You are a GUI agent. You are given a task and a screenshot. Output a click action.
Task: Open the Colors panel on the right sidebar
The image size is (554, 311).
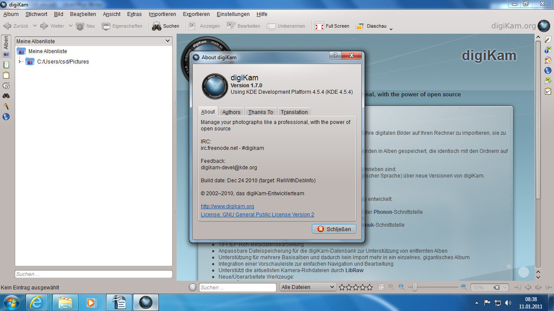tap(548, 60)
